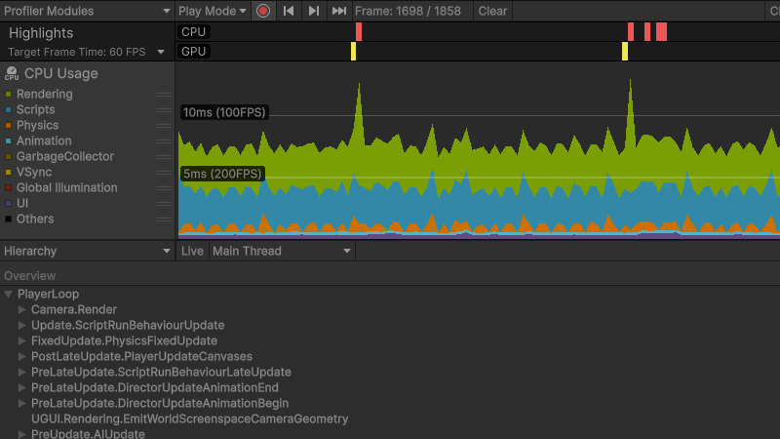Click reorder handle next to Physics
780x439 pixels.
tap(164, 126)
